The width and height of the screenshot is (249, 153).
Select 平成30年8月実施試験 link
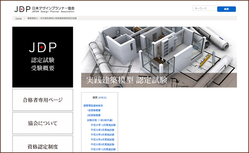(x=102, y=144)
